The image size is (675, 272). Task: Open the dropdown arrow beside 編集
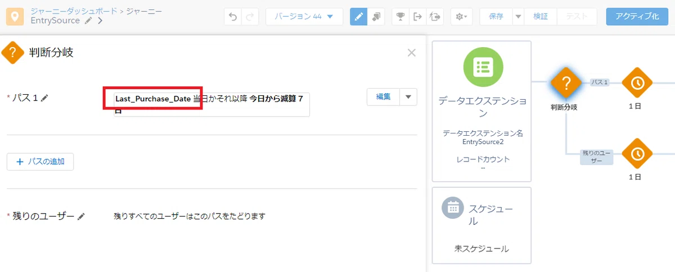click(408, 96)
